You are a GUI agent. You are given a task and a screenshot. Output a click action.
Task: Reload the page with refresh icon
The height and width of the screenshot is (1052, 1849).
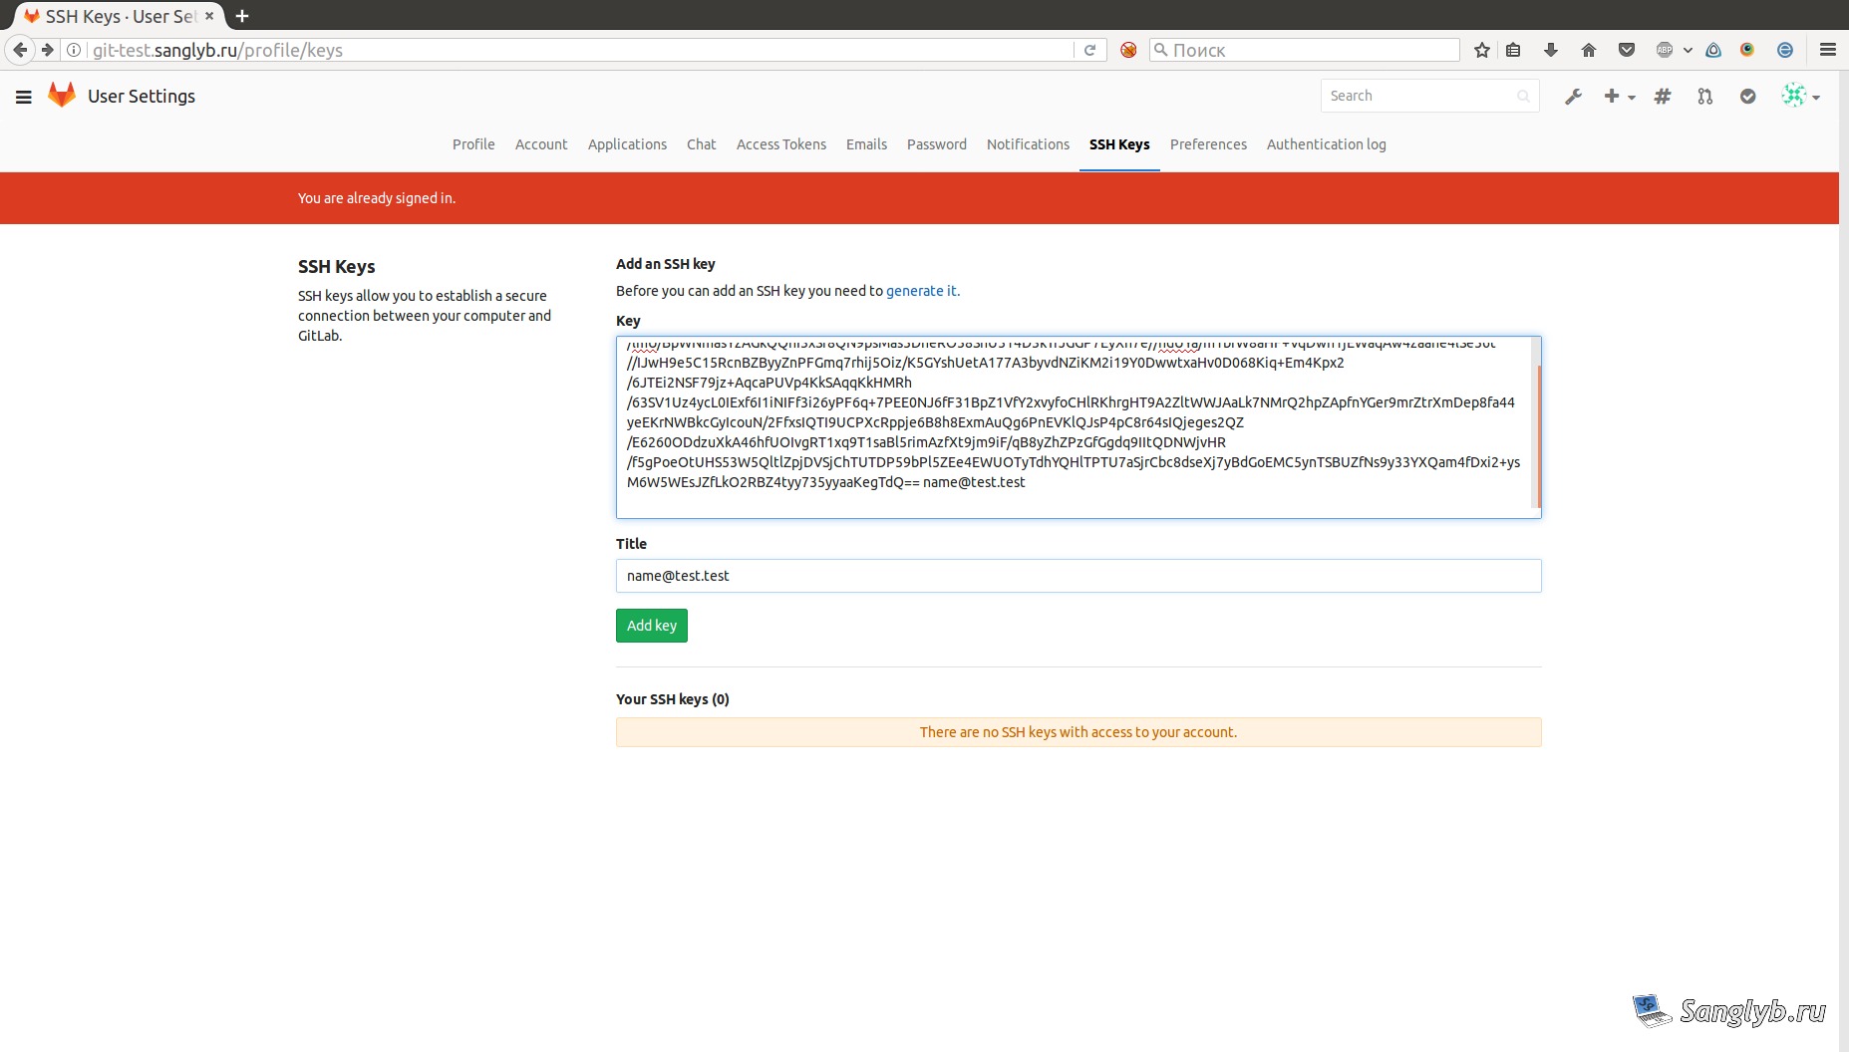click(x=1090, y=50)
